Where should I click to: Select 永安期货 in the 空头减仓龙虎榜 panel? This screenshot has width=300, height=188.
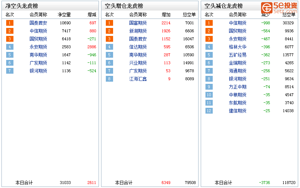(237, 39)
